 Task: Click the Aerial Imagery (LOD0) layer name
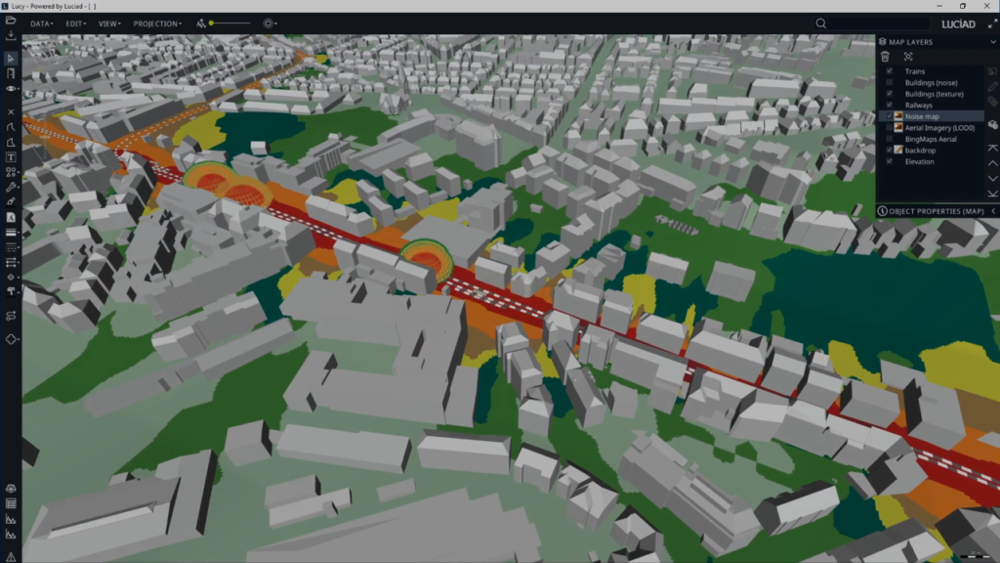click(937, 128)
